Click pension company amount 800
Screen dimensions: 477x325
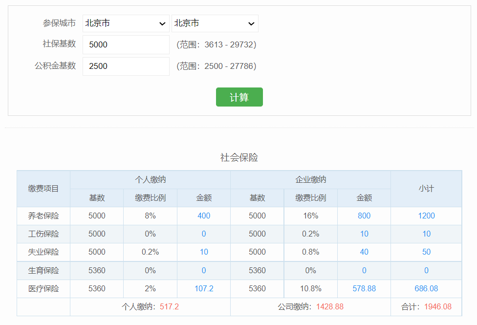click(364, 216)
